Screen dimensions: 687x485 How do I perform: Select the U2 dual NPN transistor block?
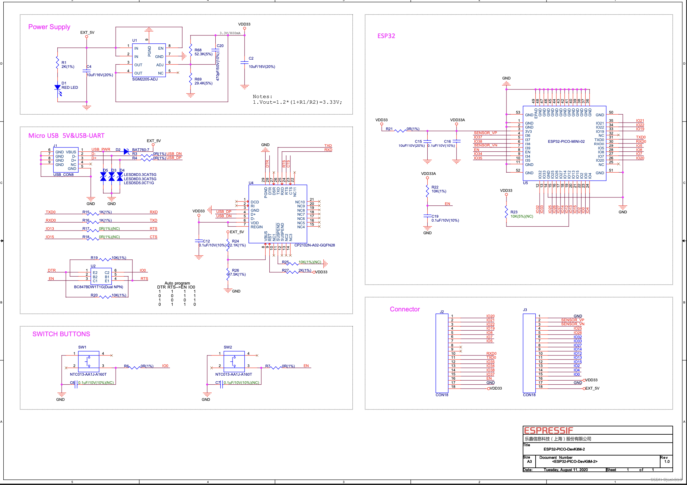(101, 277)
